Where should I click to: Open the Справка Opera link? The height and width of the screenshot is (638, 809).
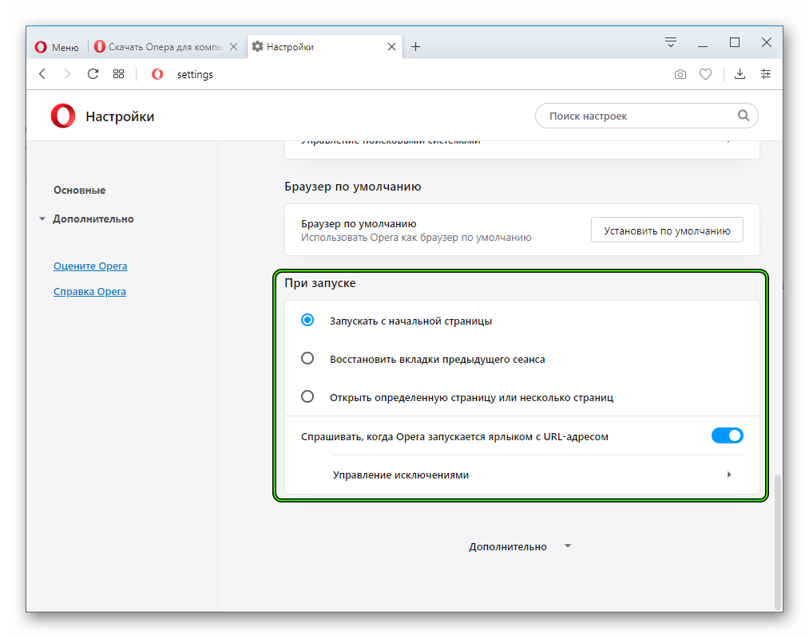coord(89,292)
